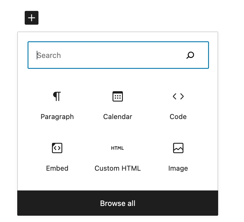
Task: Select the Code label text
Action: click(178, 117)
